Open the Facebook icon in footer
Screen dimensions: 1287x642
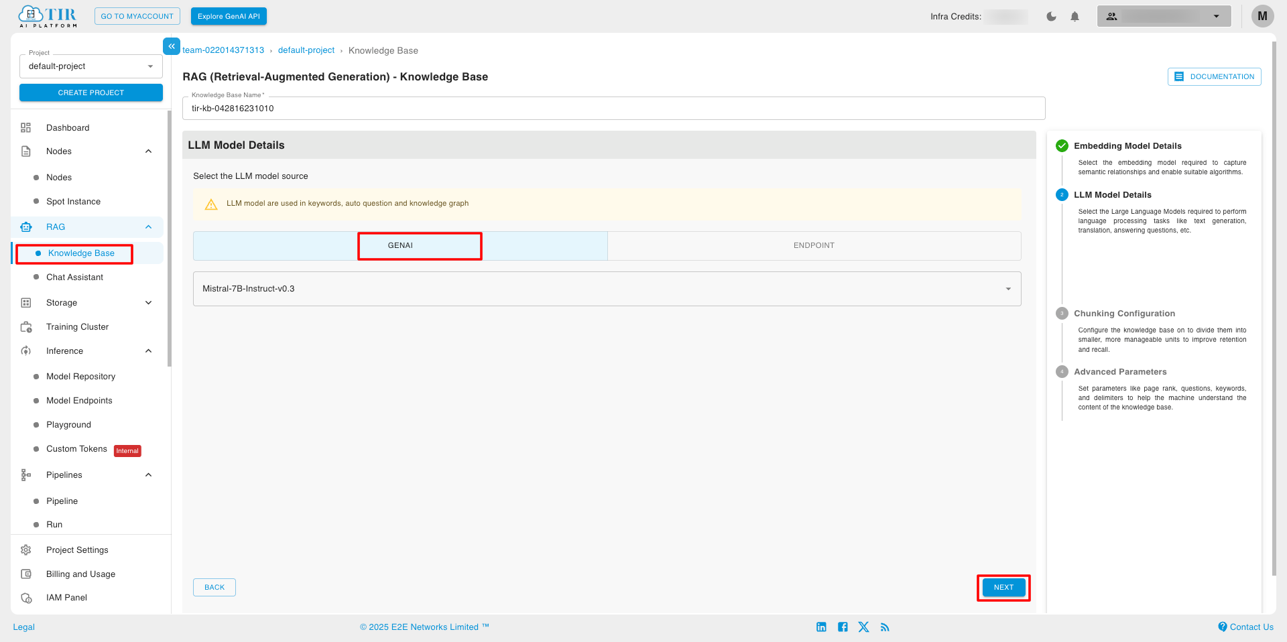coord(843,627)
